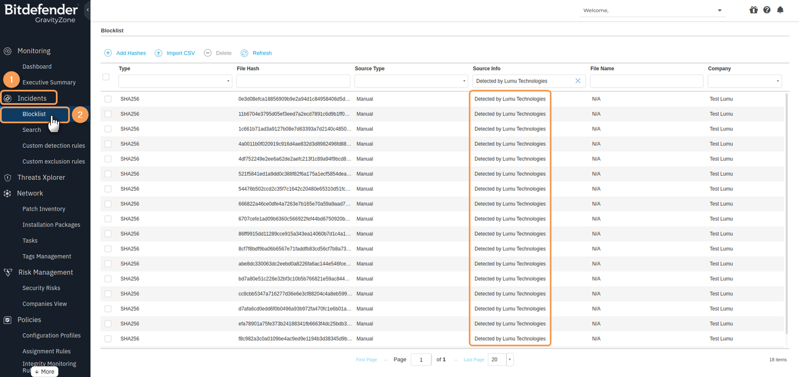The height and width of the screenshot is (377, 799).
Task: Click the gift icon in top bar
Action: point(754,10)
